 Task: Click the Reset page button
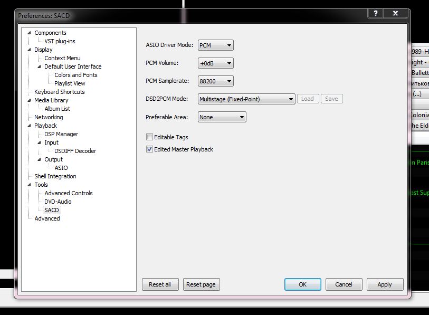201,284
